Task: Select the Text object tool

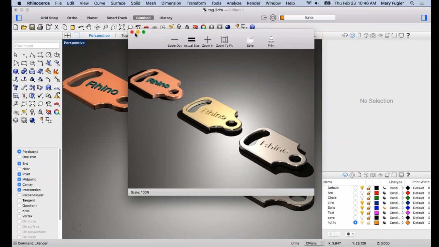Action: tap(16, 87)
